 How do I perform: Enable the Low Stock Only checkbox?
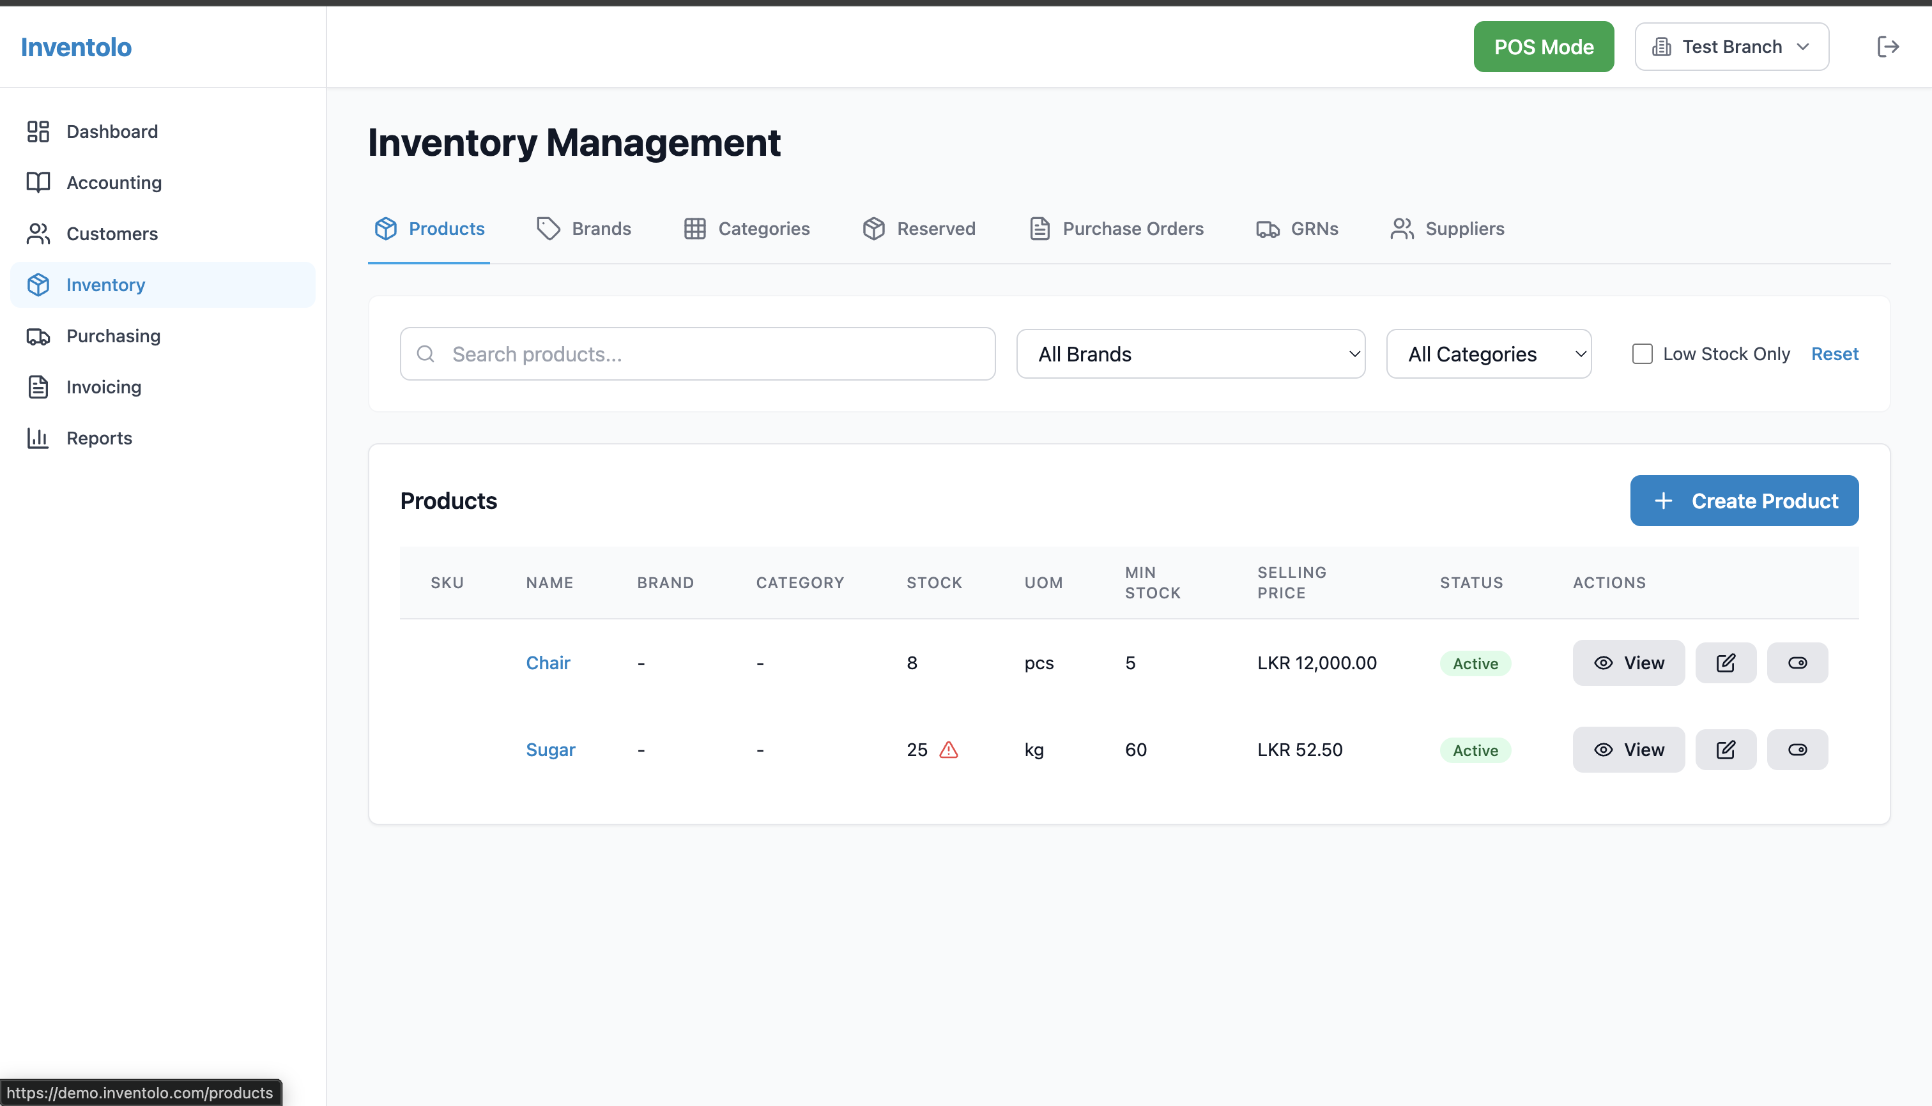point(1642,353)
